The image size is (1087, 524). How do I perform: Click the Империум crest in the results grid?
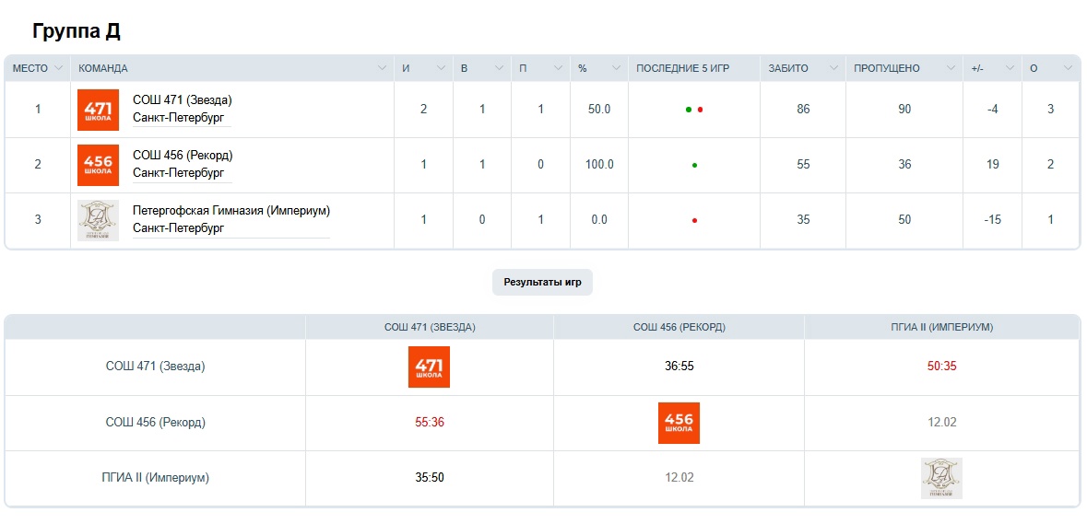941,478
